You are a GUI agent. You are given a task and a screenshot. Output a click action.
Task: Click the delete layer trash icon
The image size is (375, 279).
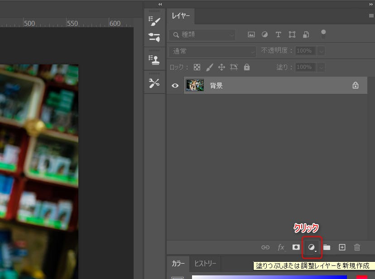[x=357, y=247]
